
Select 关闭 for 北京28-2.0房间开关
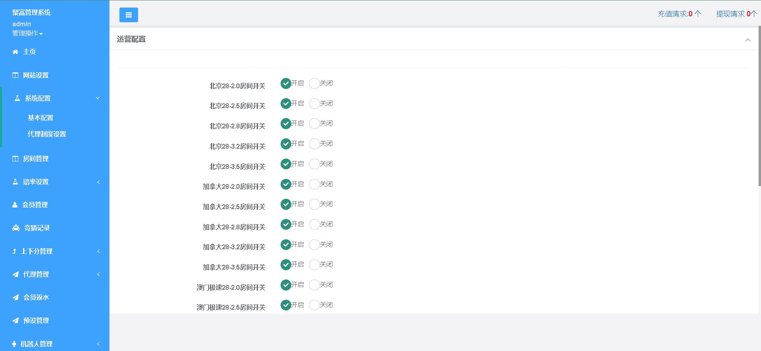pos(314,83)
